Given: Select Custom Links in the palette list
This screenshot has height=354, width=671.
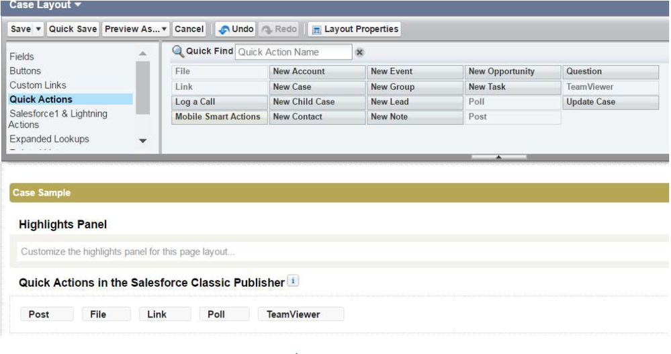Looking at the screenshot, I should coord(38,85).
